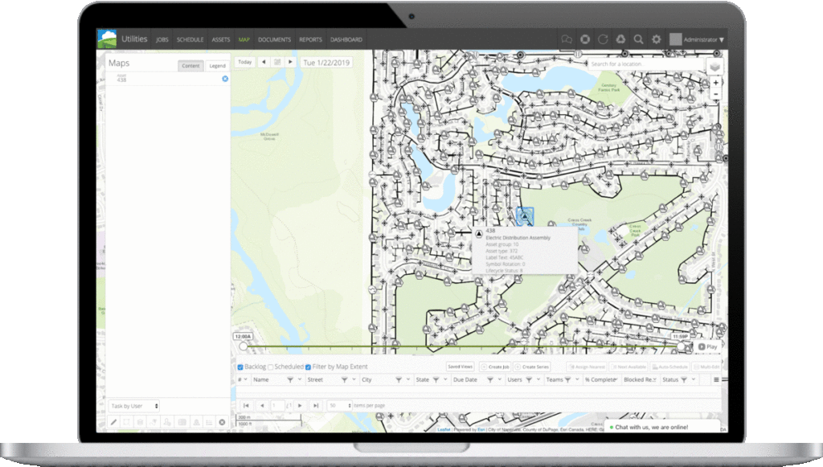Image resolution: width=823 pixels, height=467 pixels.
Task: Click the Create Series button
Action: pyautogui.click(x=532, y=367)
